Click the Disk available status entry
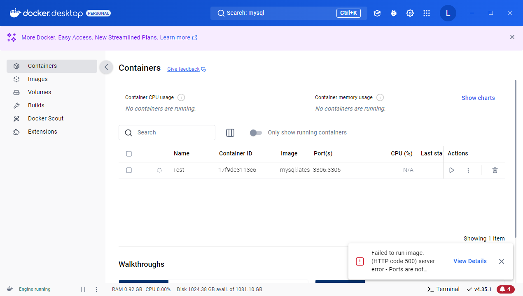This screenshot has height=296, width=523. tap(219, 289)
